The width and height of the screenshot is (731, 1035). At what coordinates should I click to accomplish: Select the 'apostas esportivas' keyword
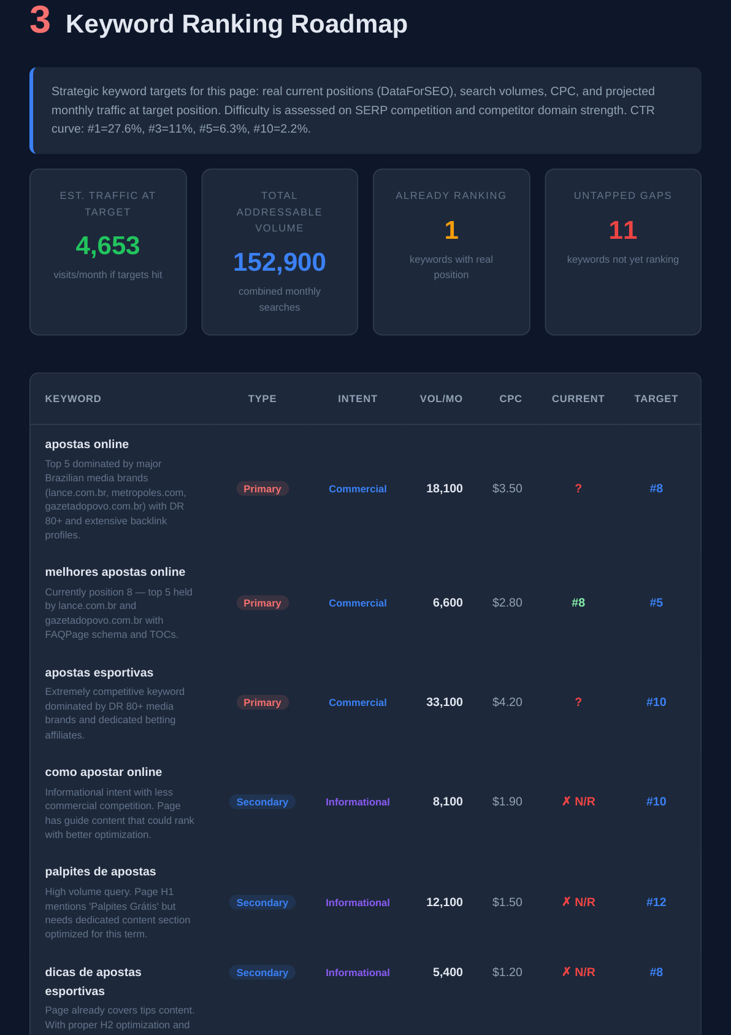[99, 672]
